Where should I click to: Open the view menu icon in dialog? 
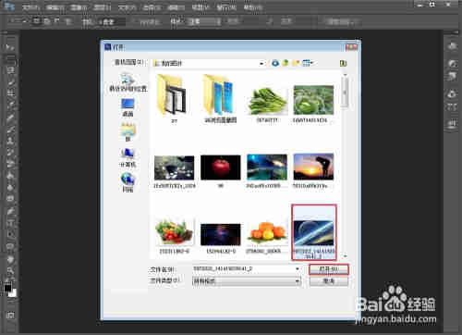[308, 63]
